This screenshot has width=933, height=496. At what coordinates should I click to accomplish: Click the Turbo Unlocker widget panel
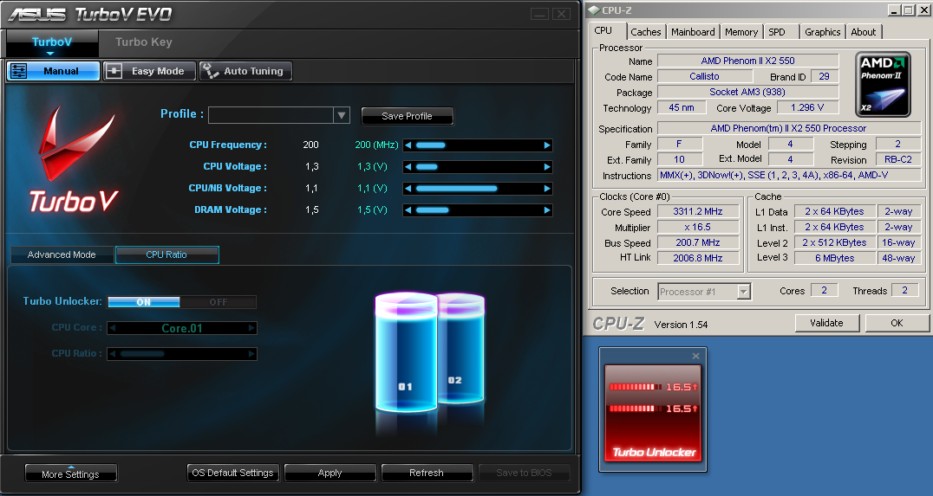pyautogui.click(x=653, y=414)
